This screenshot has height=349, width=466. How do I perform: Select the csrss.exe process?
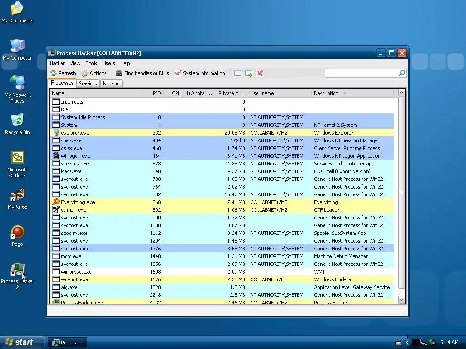[x=222, y=148]
